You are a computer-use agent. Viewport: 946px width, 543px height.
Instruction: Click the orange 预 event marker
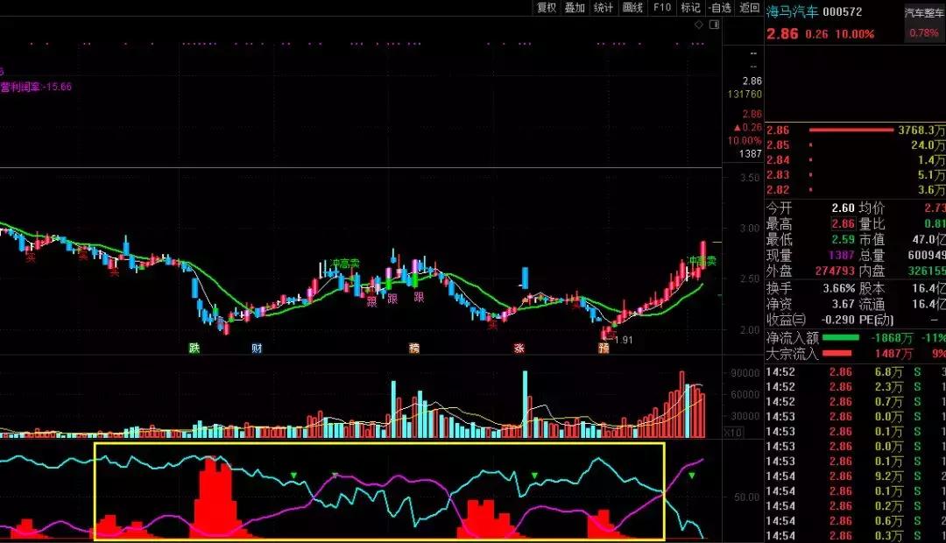point(604,348)
